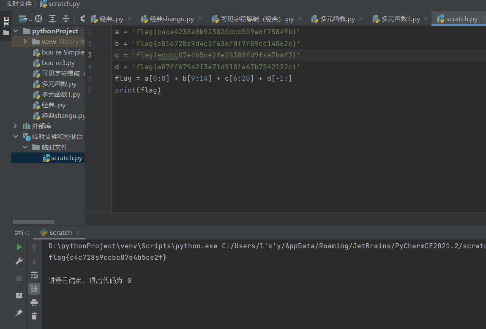Viewport: 486px width, 329px height.
Task: Expand the venv folder
Action: click(x=25, y=41)
